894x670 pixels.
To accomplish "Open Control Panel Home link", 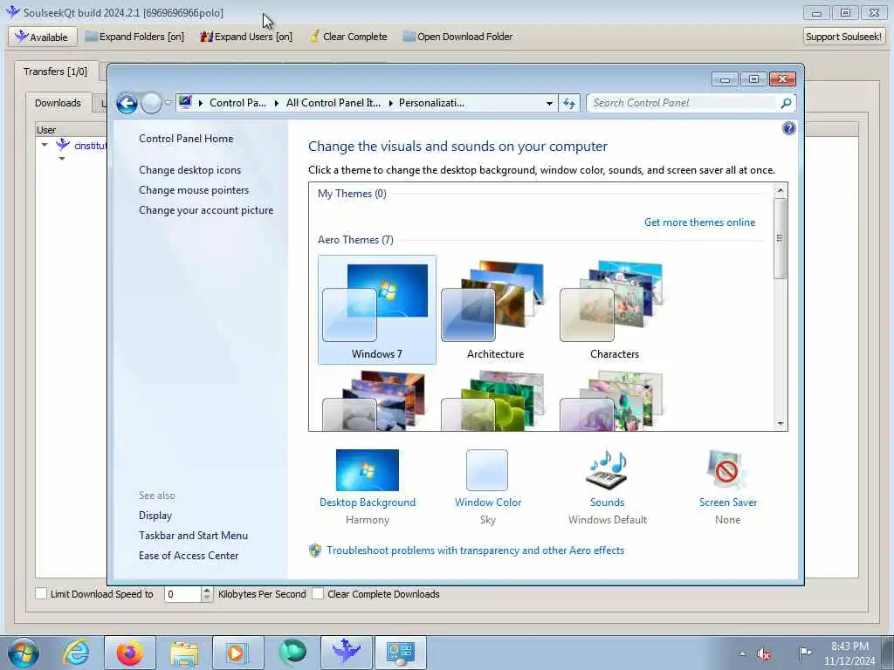I will click(x=186, y=139).
